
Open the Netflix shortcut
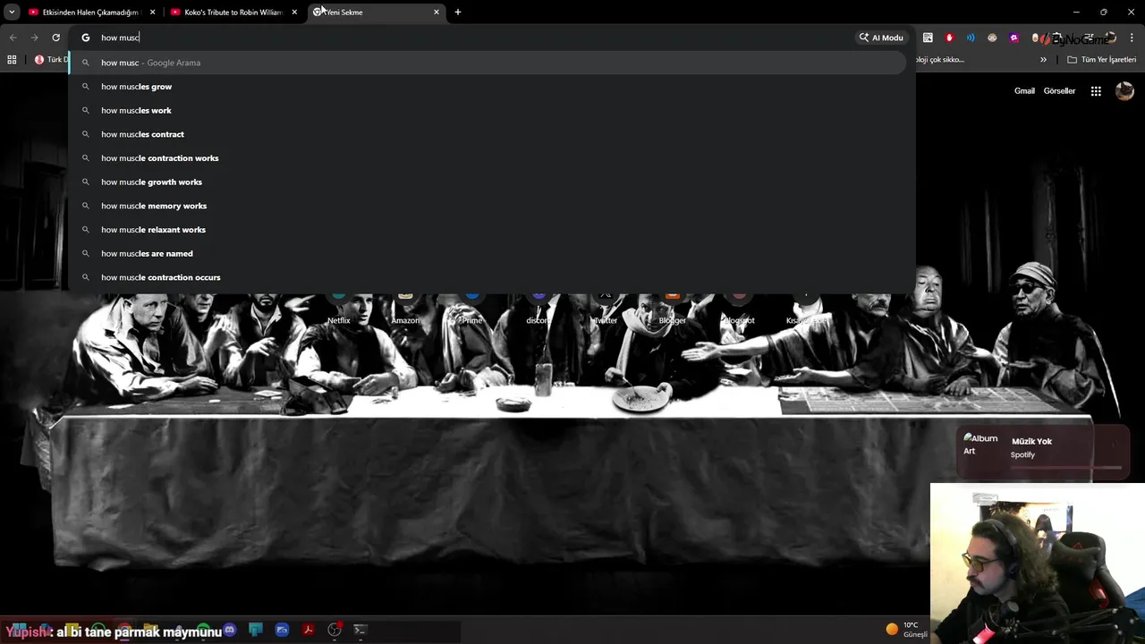339,310
